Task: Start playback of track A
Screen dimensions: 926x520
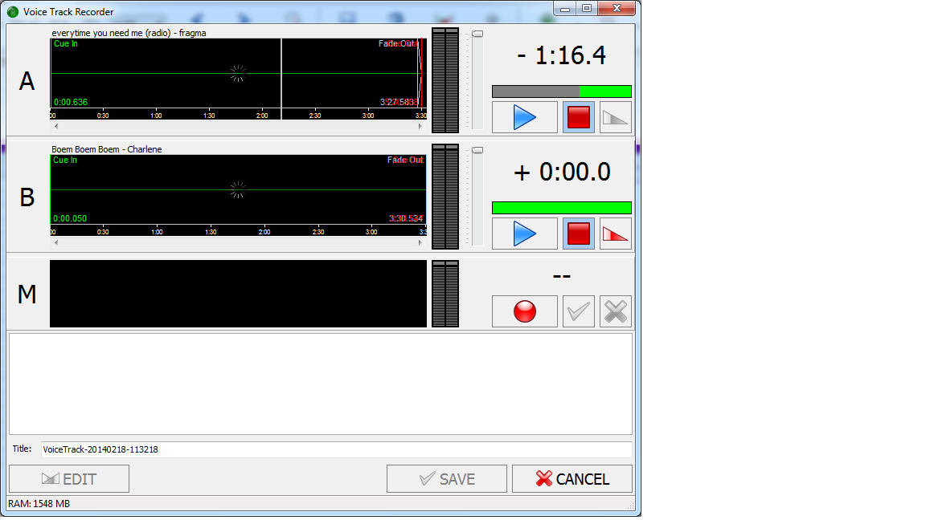Action: click(524, 116)
